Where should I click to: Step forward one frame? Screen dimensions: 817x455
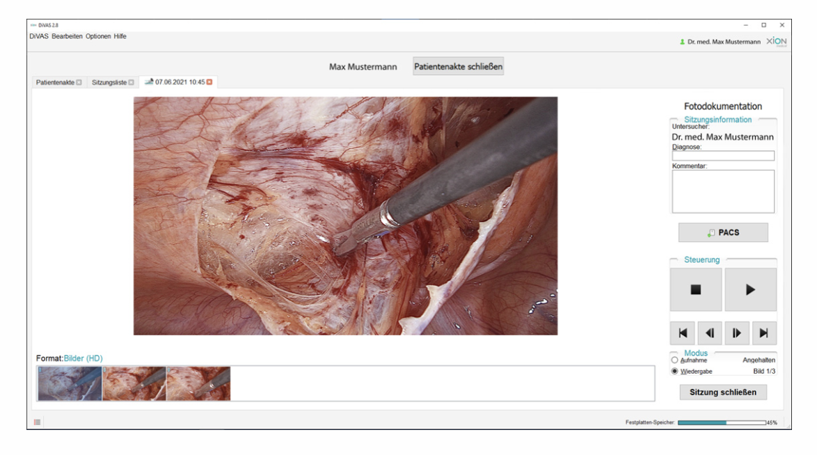tap(737, 333)
